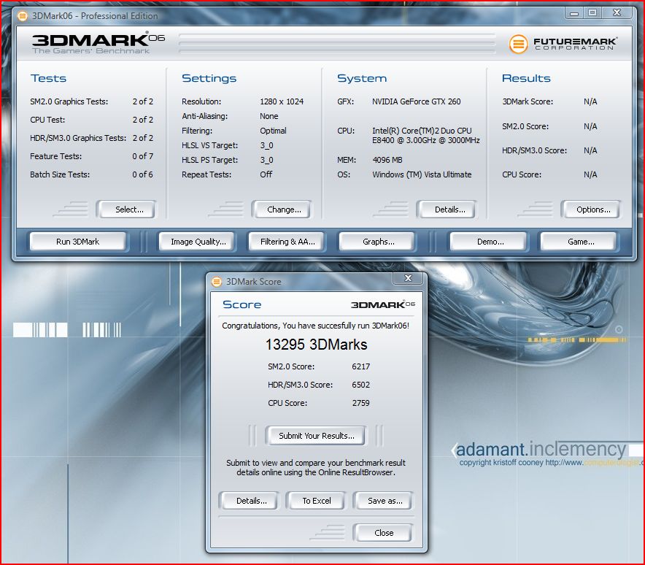Screen dimensions: 645x565
Task: Click the System section heading
Action: coord(362,79)
